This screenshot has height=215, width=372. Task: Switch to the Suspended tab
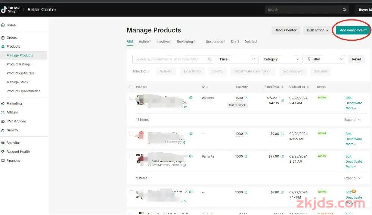coord(215,42)
